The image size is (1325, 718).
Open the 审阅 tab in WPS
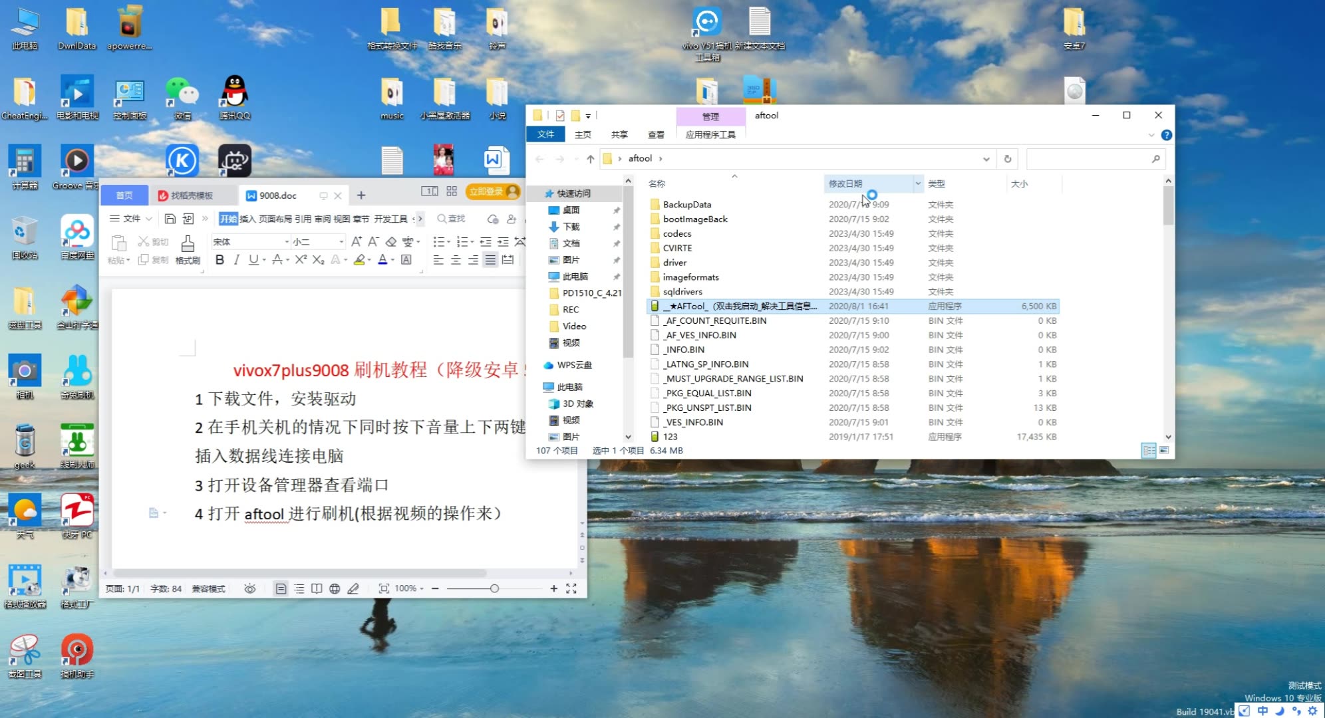tap(323, 219)
